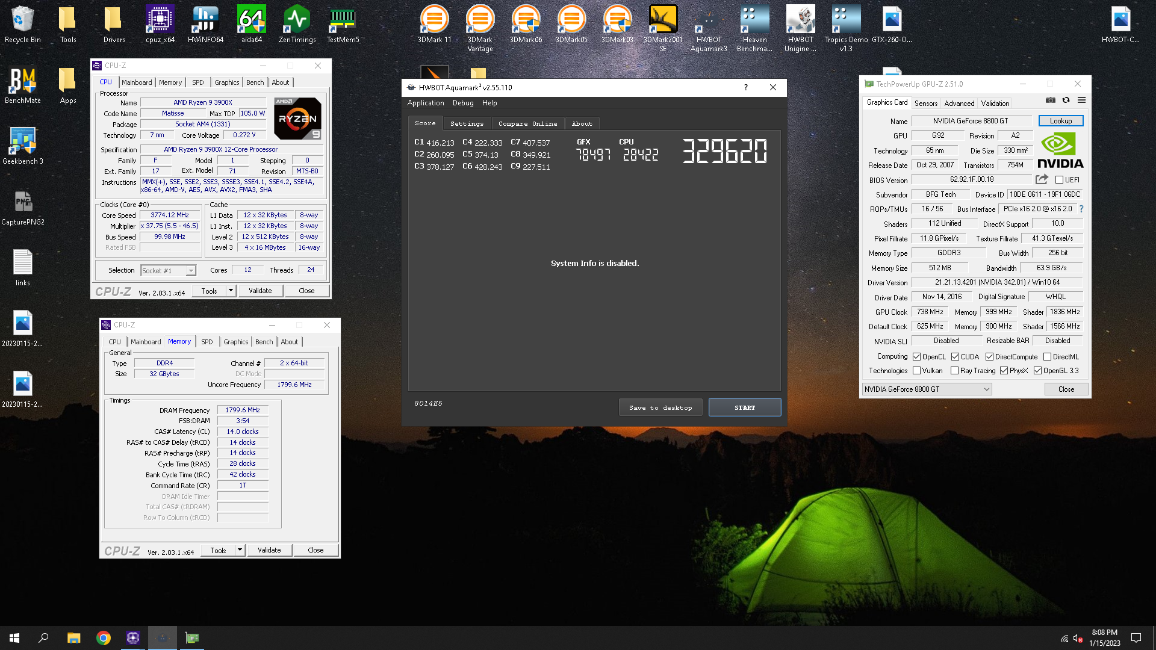Take a GPU-Z screenshot with camera icon
Viewport: 1156px width, 650px height.
(x=1050, y=101)
